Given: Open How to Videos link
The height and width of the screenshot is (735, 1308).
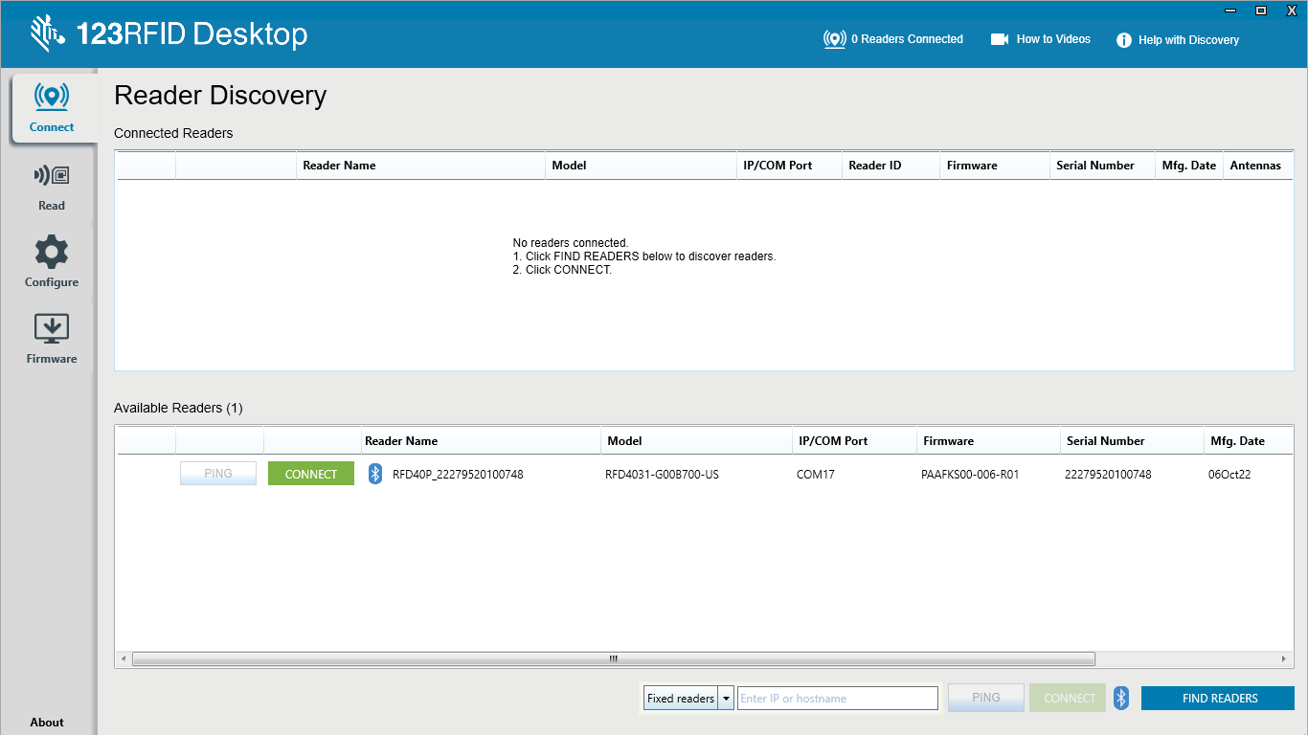Looking at the screenshot, I should click(x=1041, y=39).
